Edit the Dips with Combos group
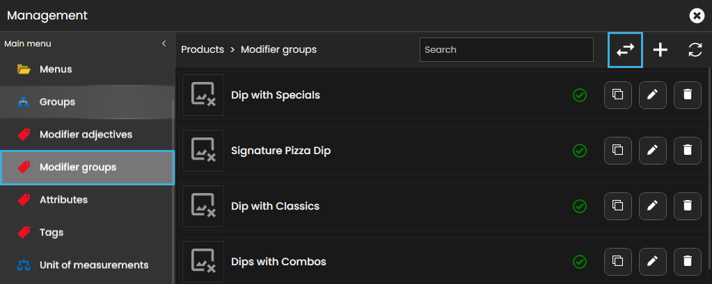This screenshot has height=284, width=712. tap(652, 261)
